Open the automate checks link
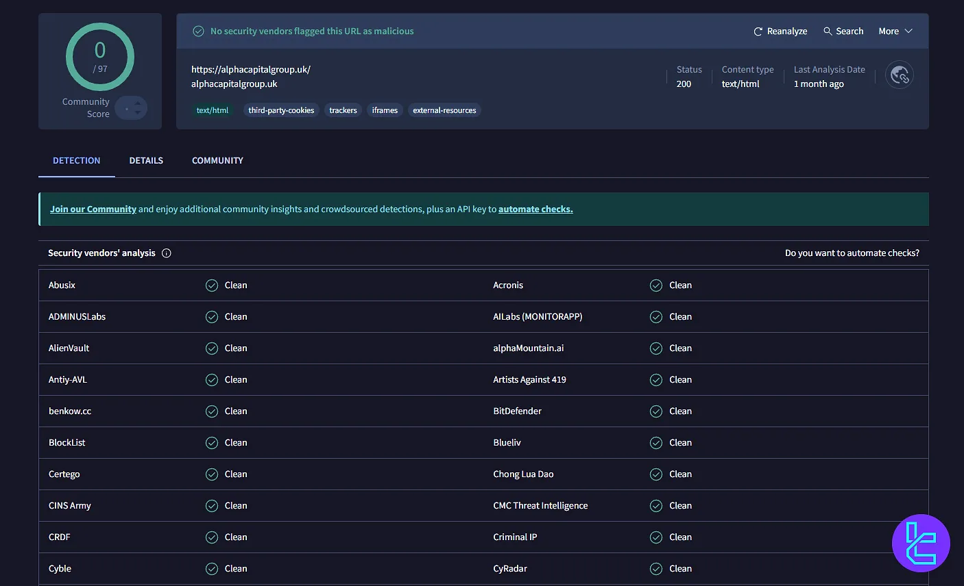Viewport: 964px width, 586px height. pyautogui.click(x=535, y=209)
